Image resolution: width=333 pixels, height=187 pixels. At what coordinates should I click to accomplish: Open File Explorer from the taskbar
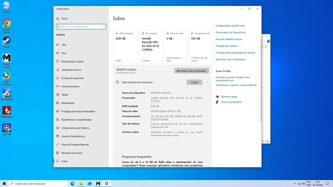[x=81, y=183]
